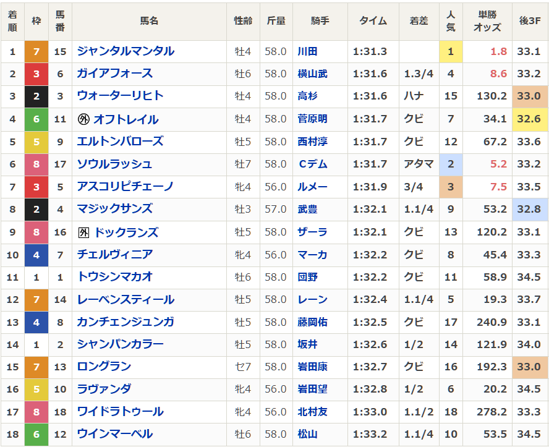Screen dimensions: 549x447
Task: Select the horse チェルヴィニア
Action: [114, 254]
